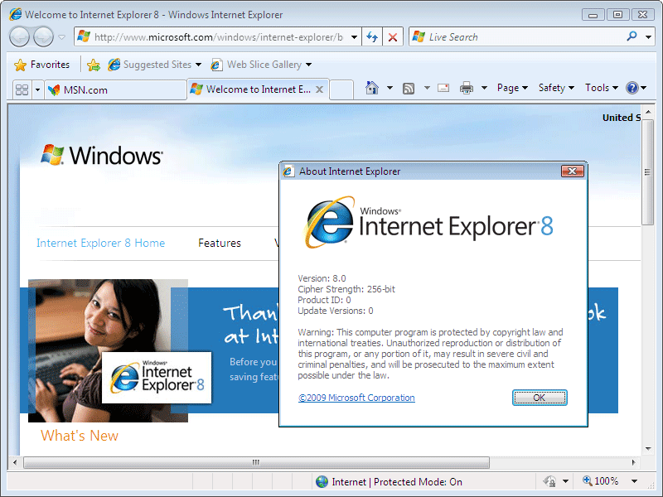Click the Refresh icon in the address bar

tap(371, 36)
